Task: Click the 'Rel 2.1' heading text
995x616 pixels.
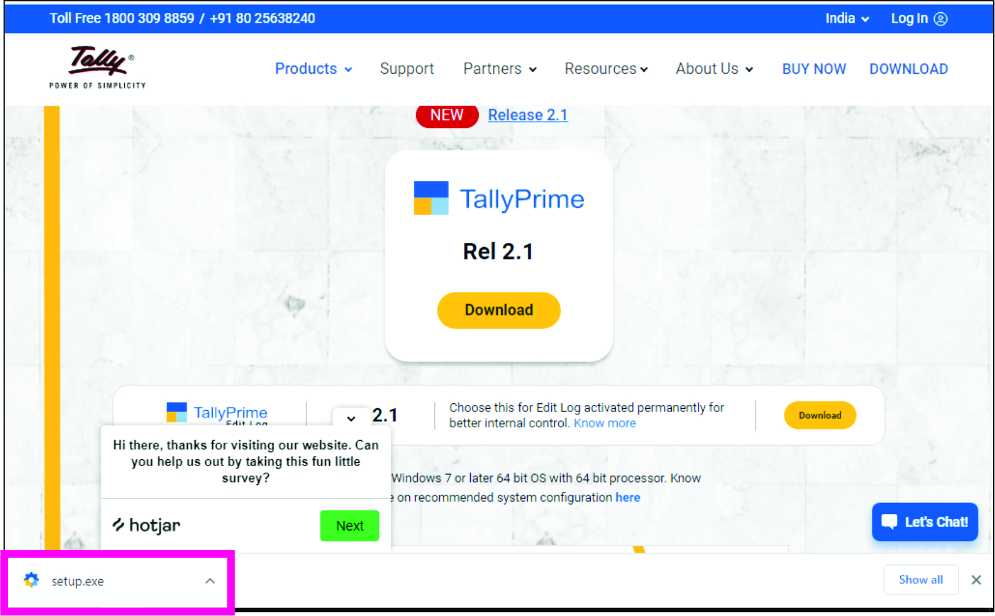Action: point(498,251)
